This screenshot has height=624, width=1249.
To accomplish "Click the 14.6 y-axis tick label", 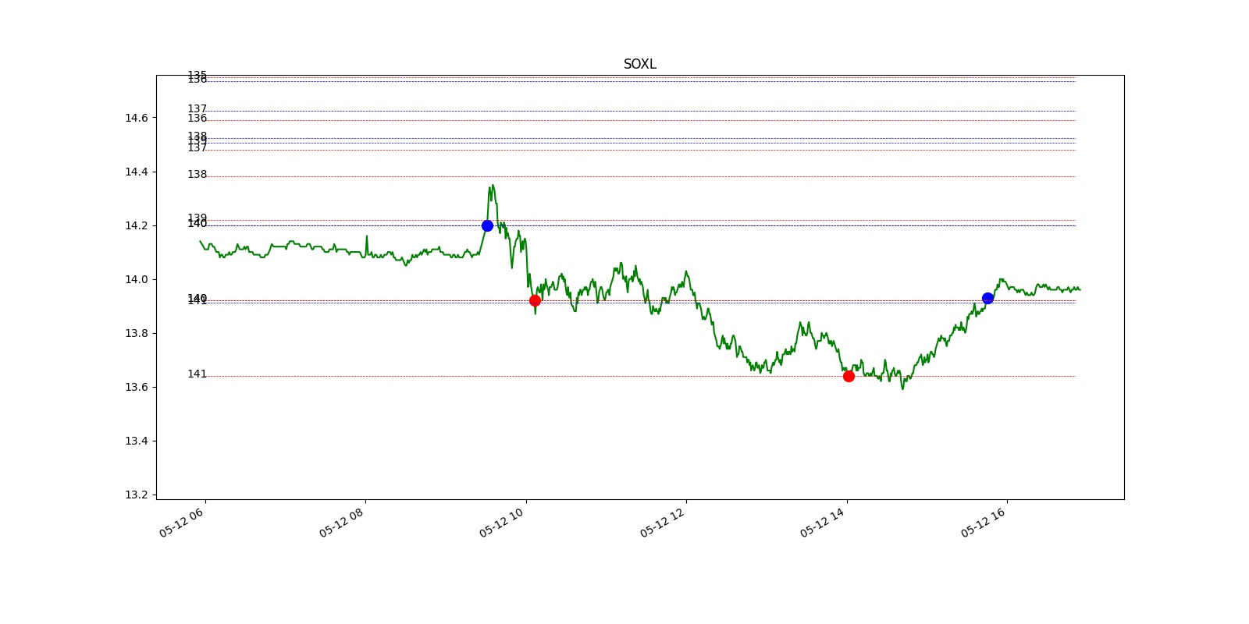I will pos(136,118).
